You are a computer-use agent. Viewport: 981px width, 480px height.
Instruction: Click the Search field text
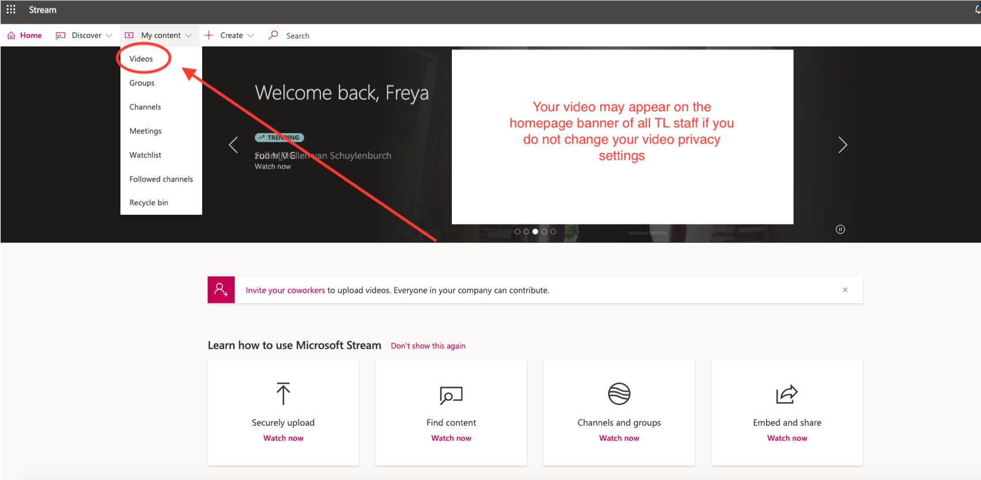[297, 36]
